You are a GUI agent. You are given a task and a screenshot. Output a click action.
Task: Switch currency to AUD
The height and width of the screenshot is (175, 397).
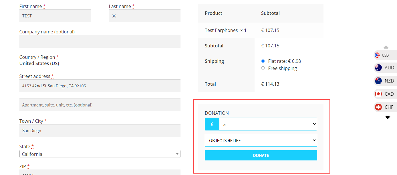click(x=385, y=68)
